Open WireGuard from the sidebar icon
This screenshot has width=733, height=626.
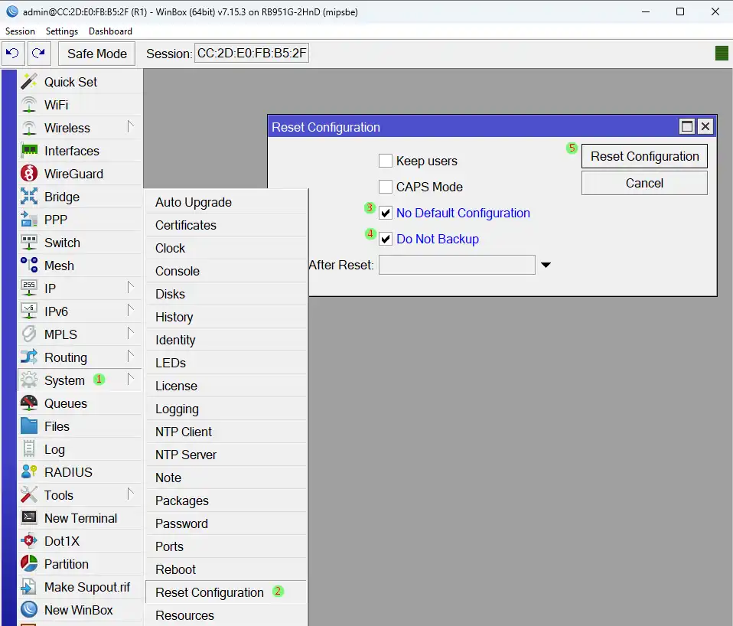click(x=29, y=174)
